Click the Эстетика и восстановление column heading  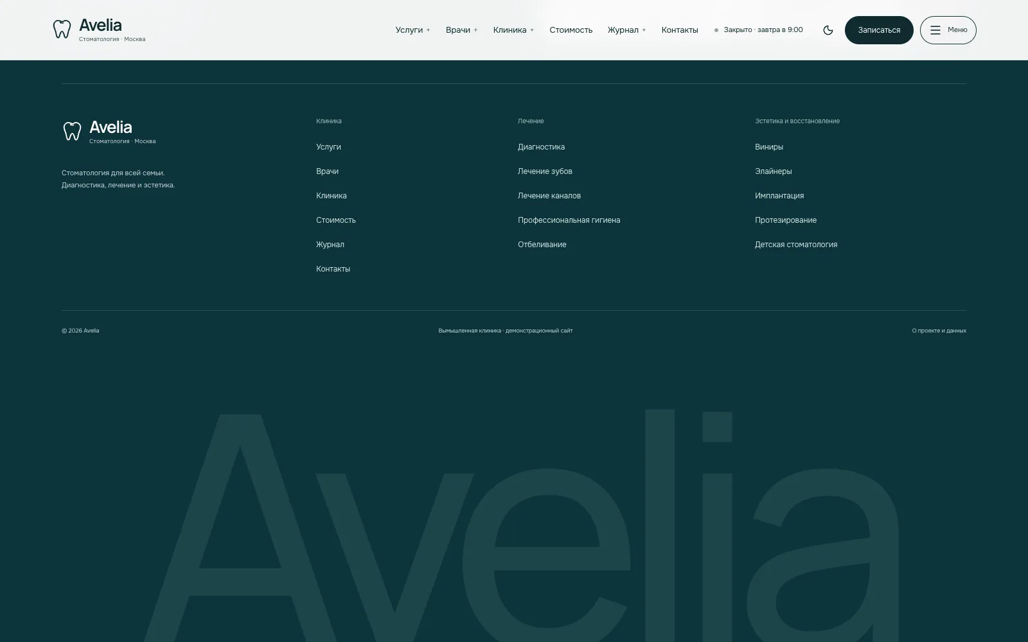pos(797,121)
